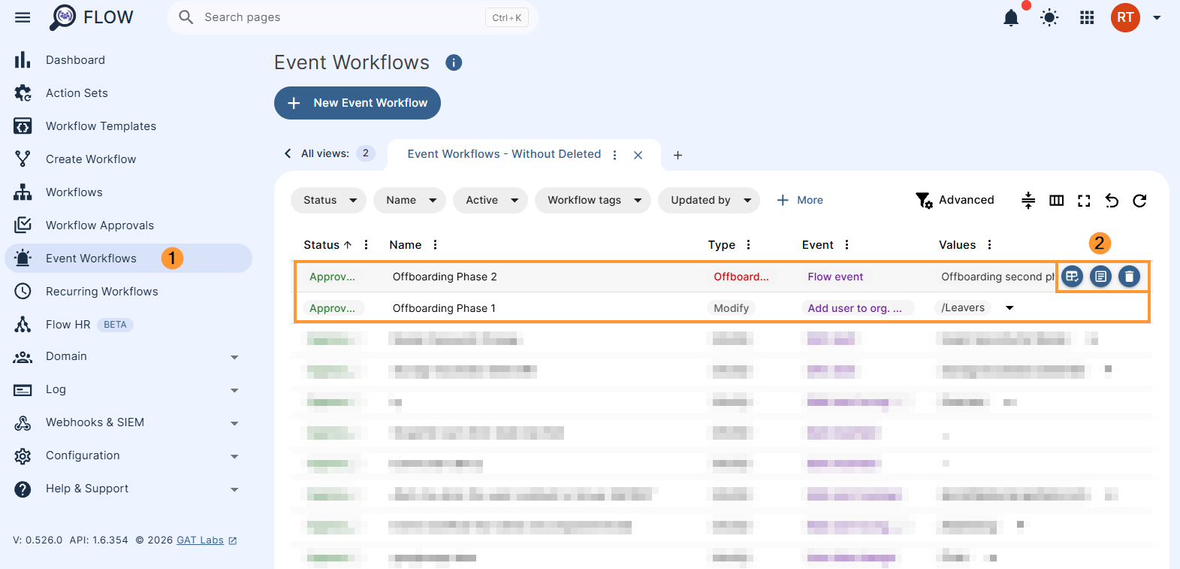Screen dimensions: 1180x569
Task: Open Workflow Templates page
Action: [128, 126]
